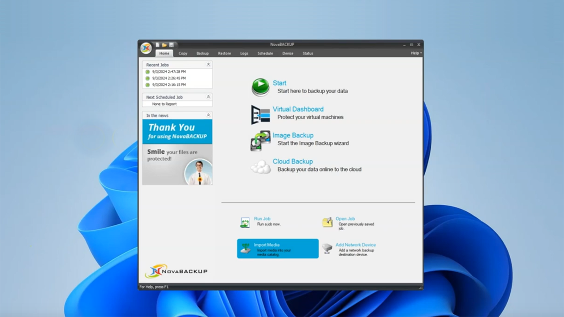Click status icon of the 2:16:15 PM job
The width and height of the screenshot is (564, 317).
(148, 85)
